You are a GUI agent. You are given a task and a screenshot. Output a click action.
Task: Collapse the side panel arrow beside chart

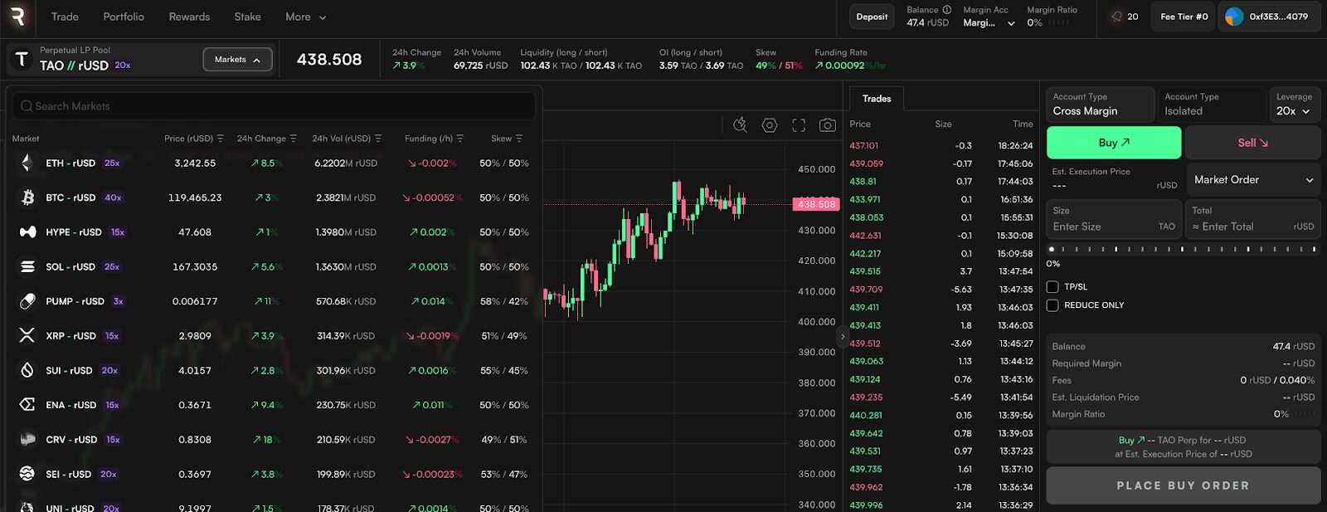[x=842, y=336]
